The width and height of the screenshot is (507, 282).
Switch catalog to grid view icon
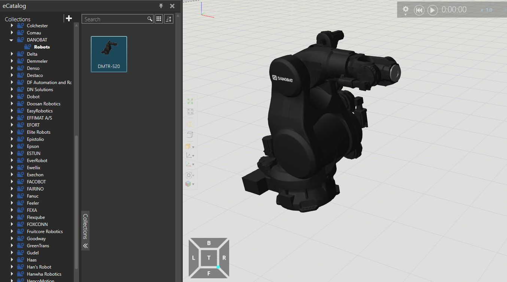point(159,19)
